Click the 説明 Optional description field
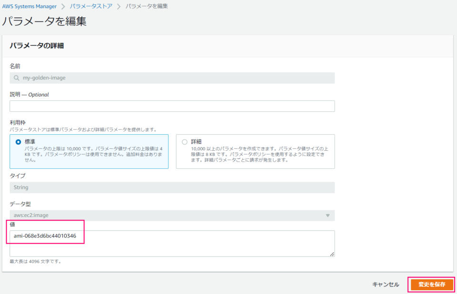Viewport: 457px width, 294px height. click(171, 106)
